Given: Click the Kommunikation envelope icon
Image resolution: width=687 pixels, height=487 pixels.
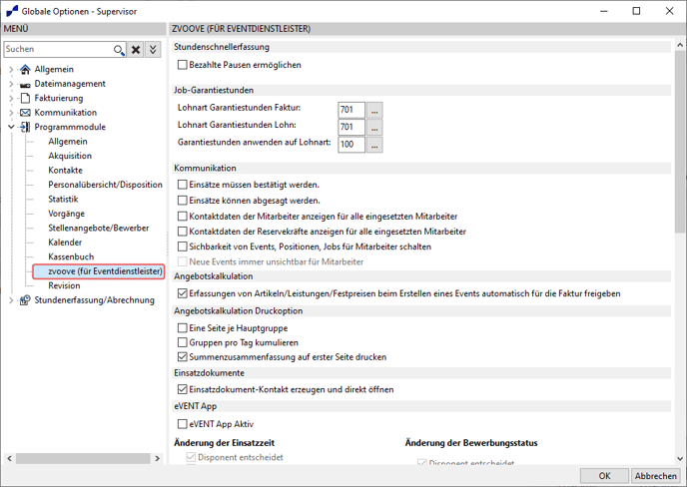Looking at the screenshot, I should (25, 113).
